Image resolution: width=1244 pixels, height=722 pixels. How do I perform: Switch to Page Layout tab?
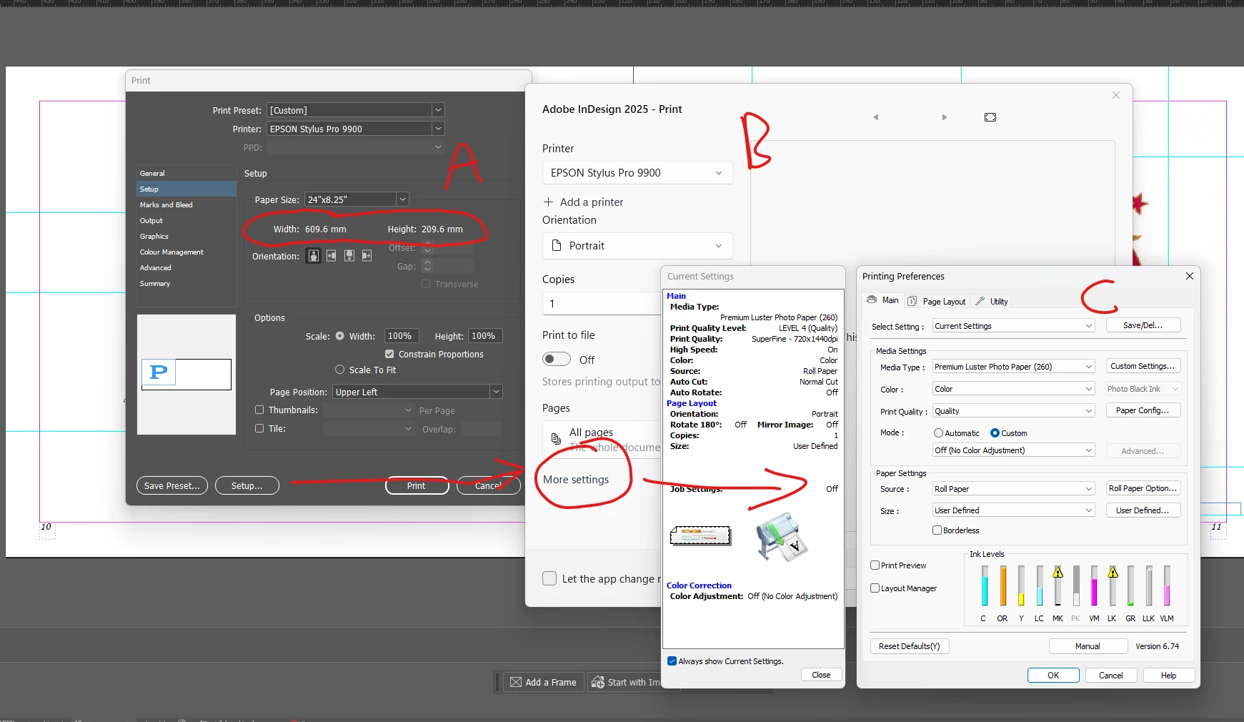pos(937,302)
